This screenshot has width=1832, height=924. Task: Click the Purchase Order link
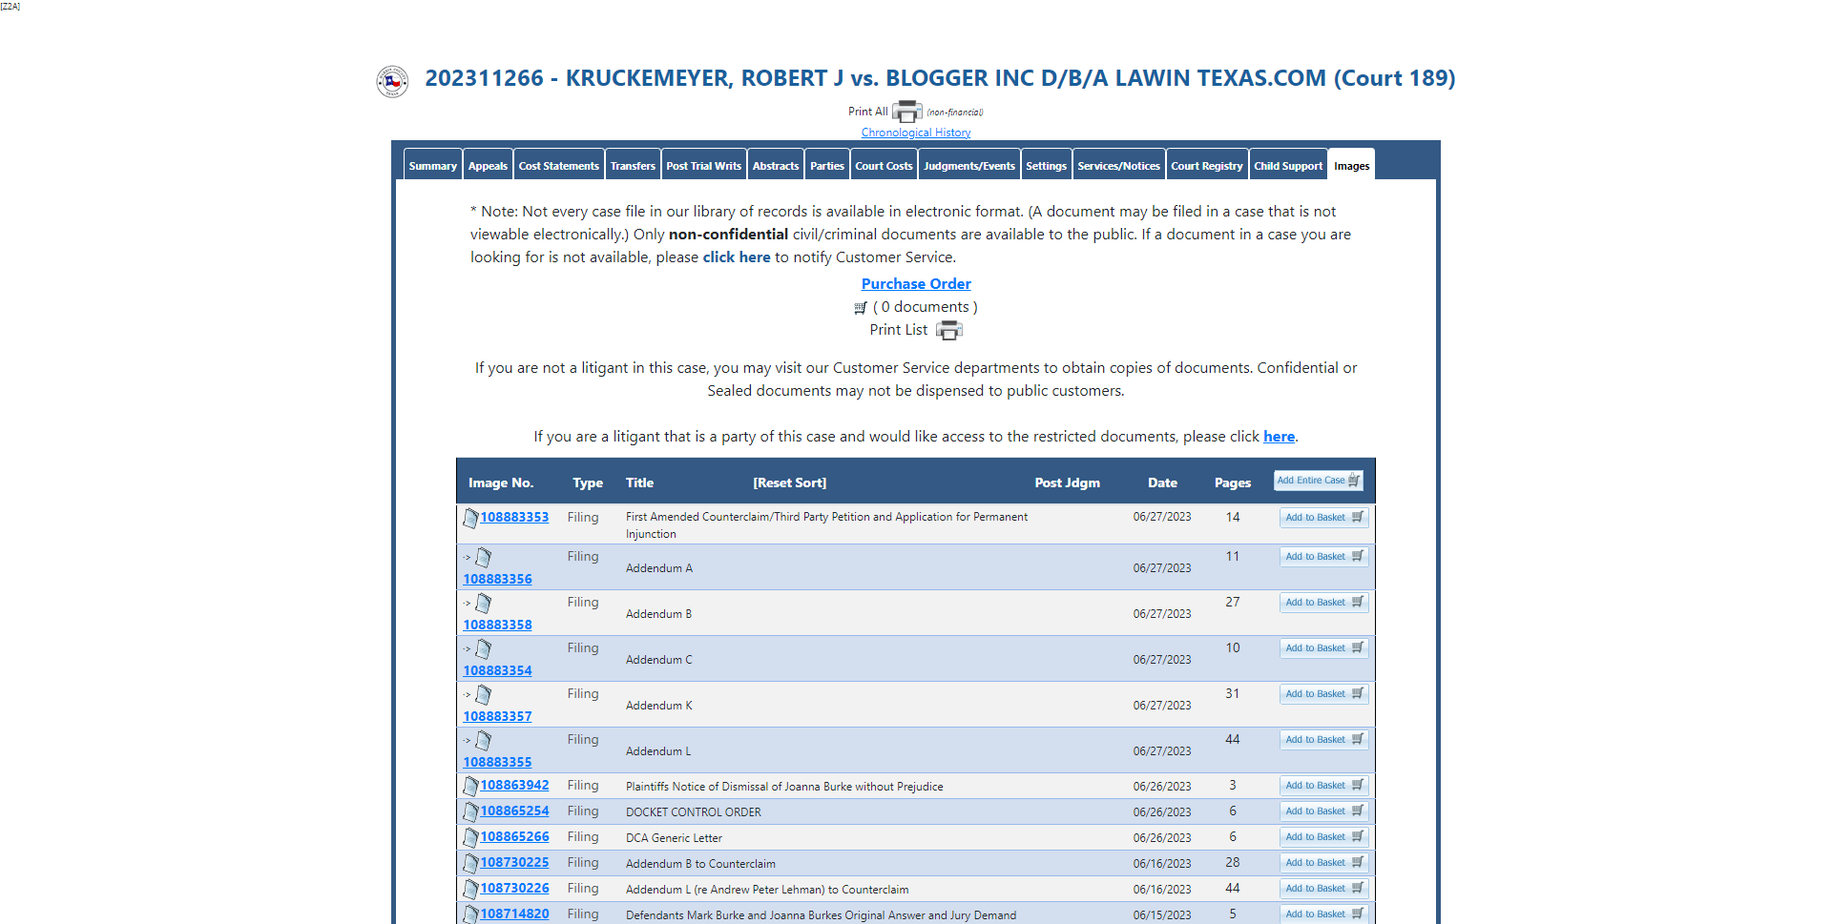click(x=916, y=284)
